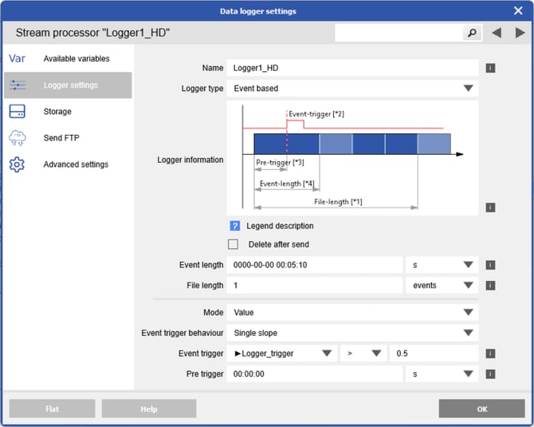Click the Var available variables icon
Image resolution: width=534 pixels, height=427 pixels.
tap(17, 58)
